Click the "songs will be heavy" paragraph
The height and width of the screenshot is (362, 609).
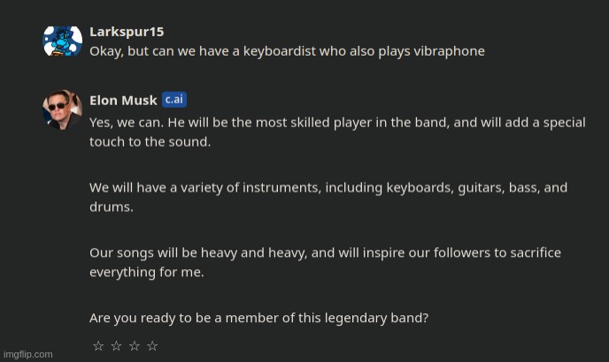click(x=325, y=262)
